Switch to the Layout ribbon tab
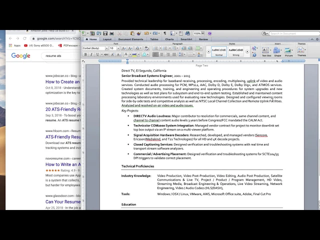The width and height of the screenshot is (320, 240). 107,39
